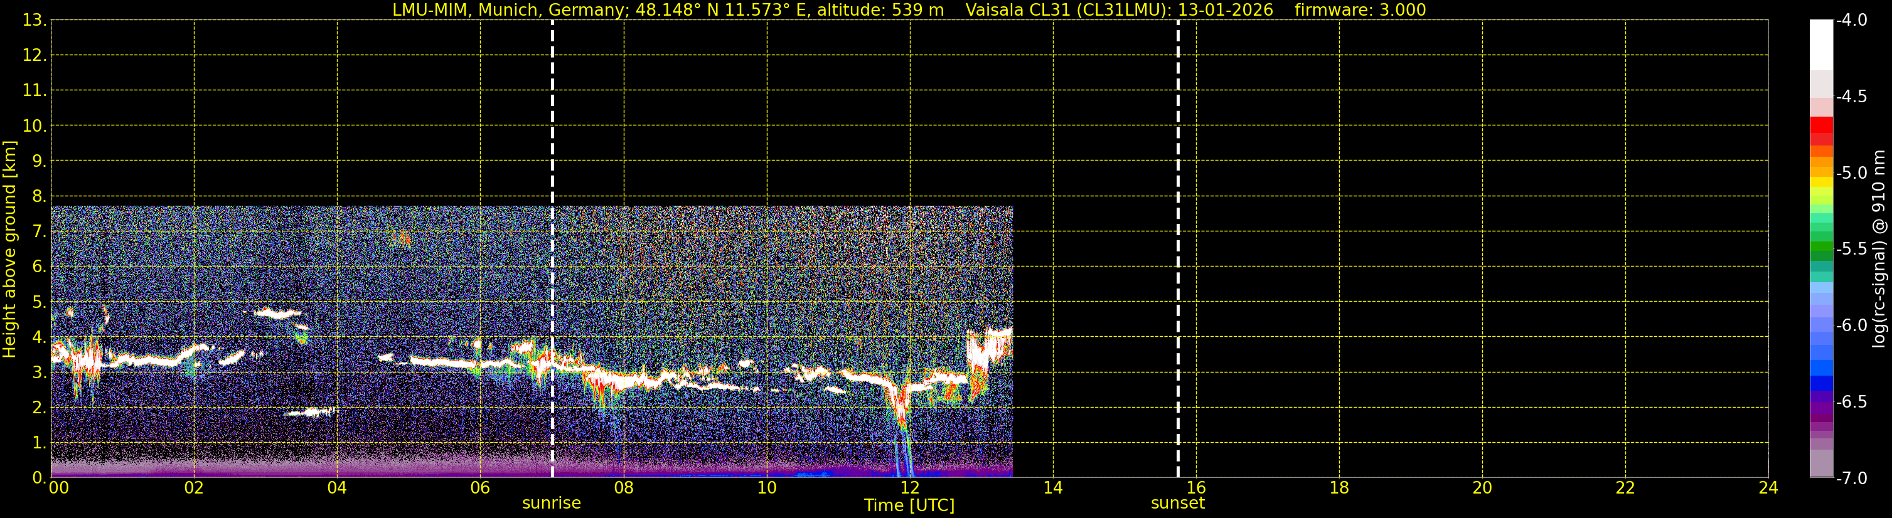This screenshot has width=1892, height=518.
Task: Click the "sunset" label below the time axis
Action: tap(1178, 504)
